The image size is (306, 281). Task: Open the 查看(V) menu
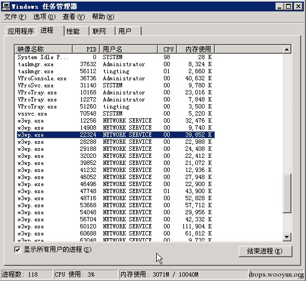pyautogui.click(x=74, y=17)
